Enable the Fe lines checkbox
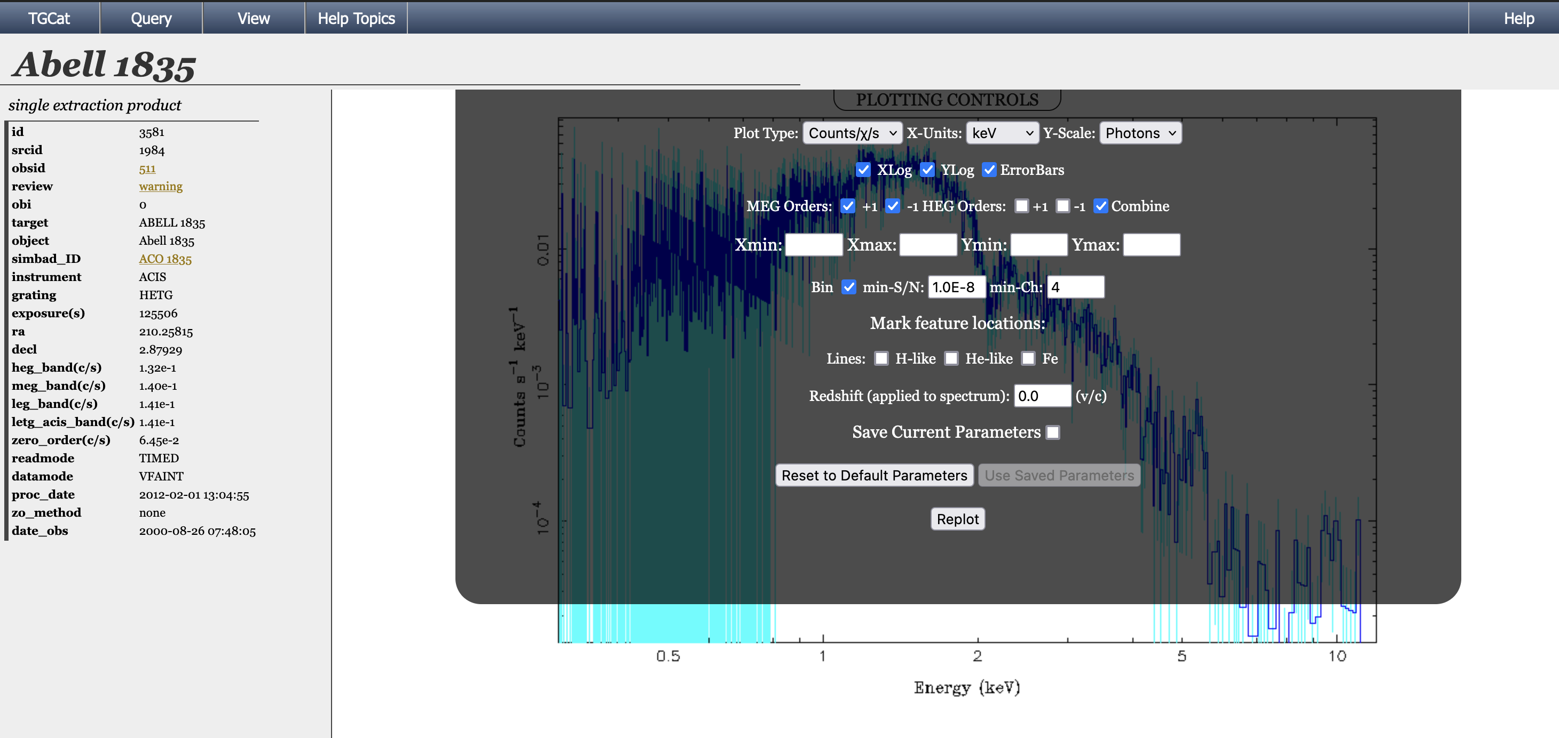Viewport: 1559px width, 738px height. (1028, 358)
